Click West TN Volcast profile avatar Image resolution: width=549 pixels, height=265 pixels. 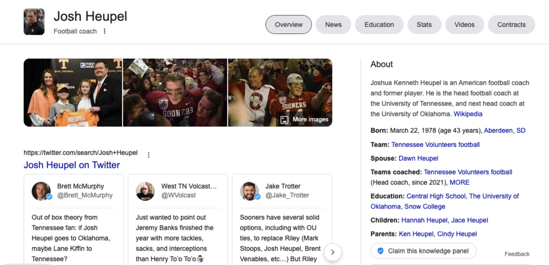tap(145, 191)
